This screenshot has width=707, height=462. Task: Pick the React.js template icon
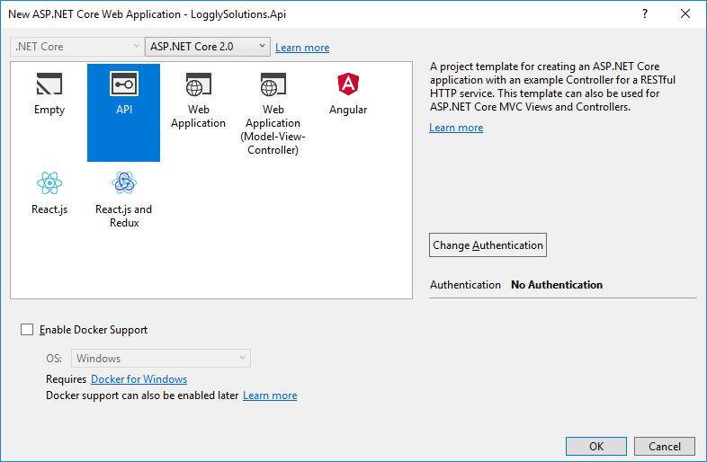click(49, 183)
